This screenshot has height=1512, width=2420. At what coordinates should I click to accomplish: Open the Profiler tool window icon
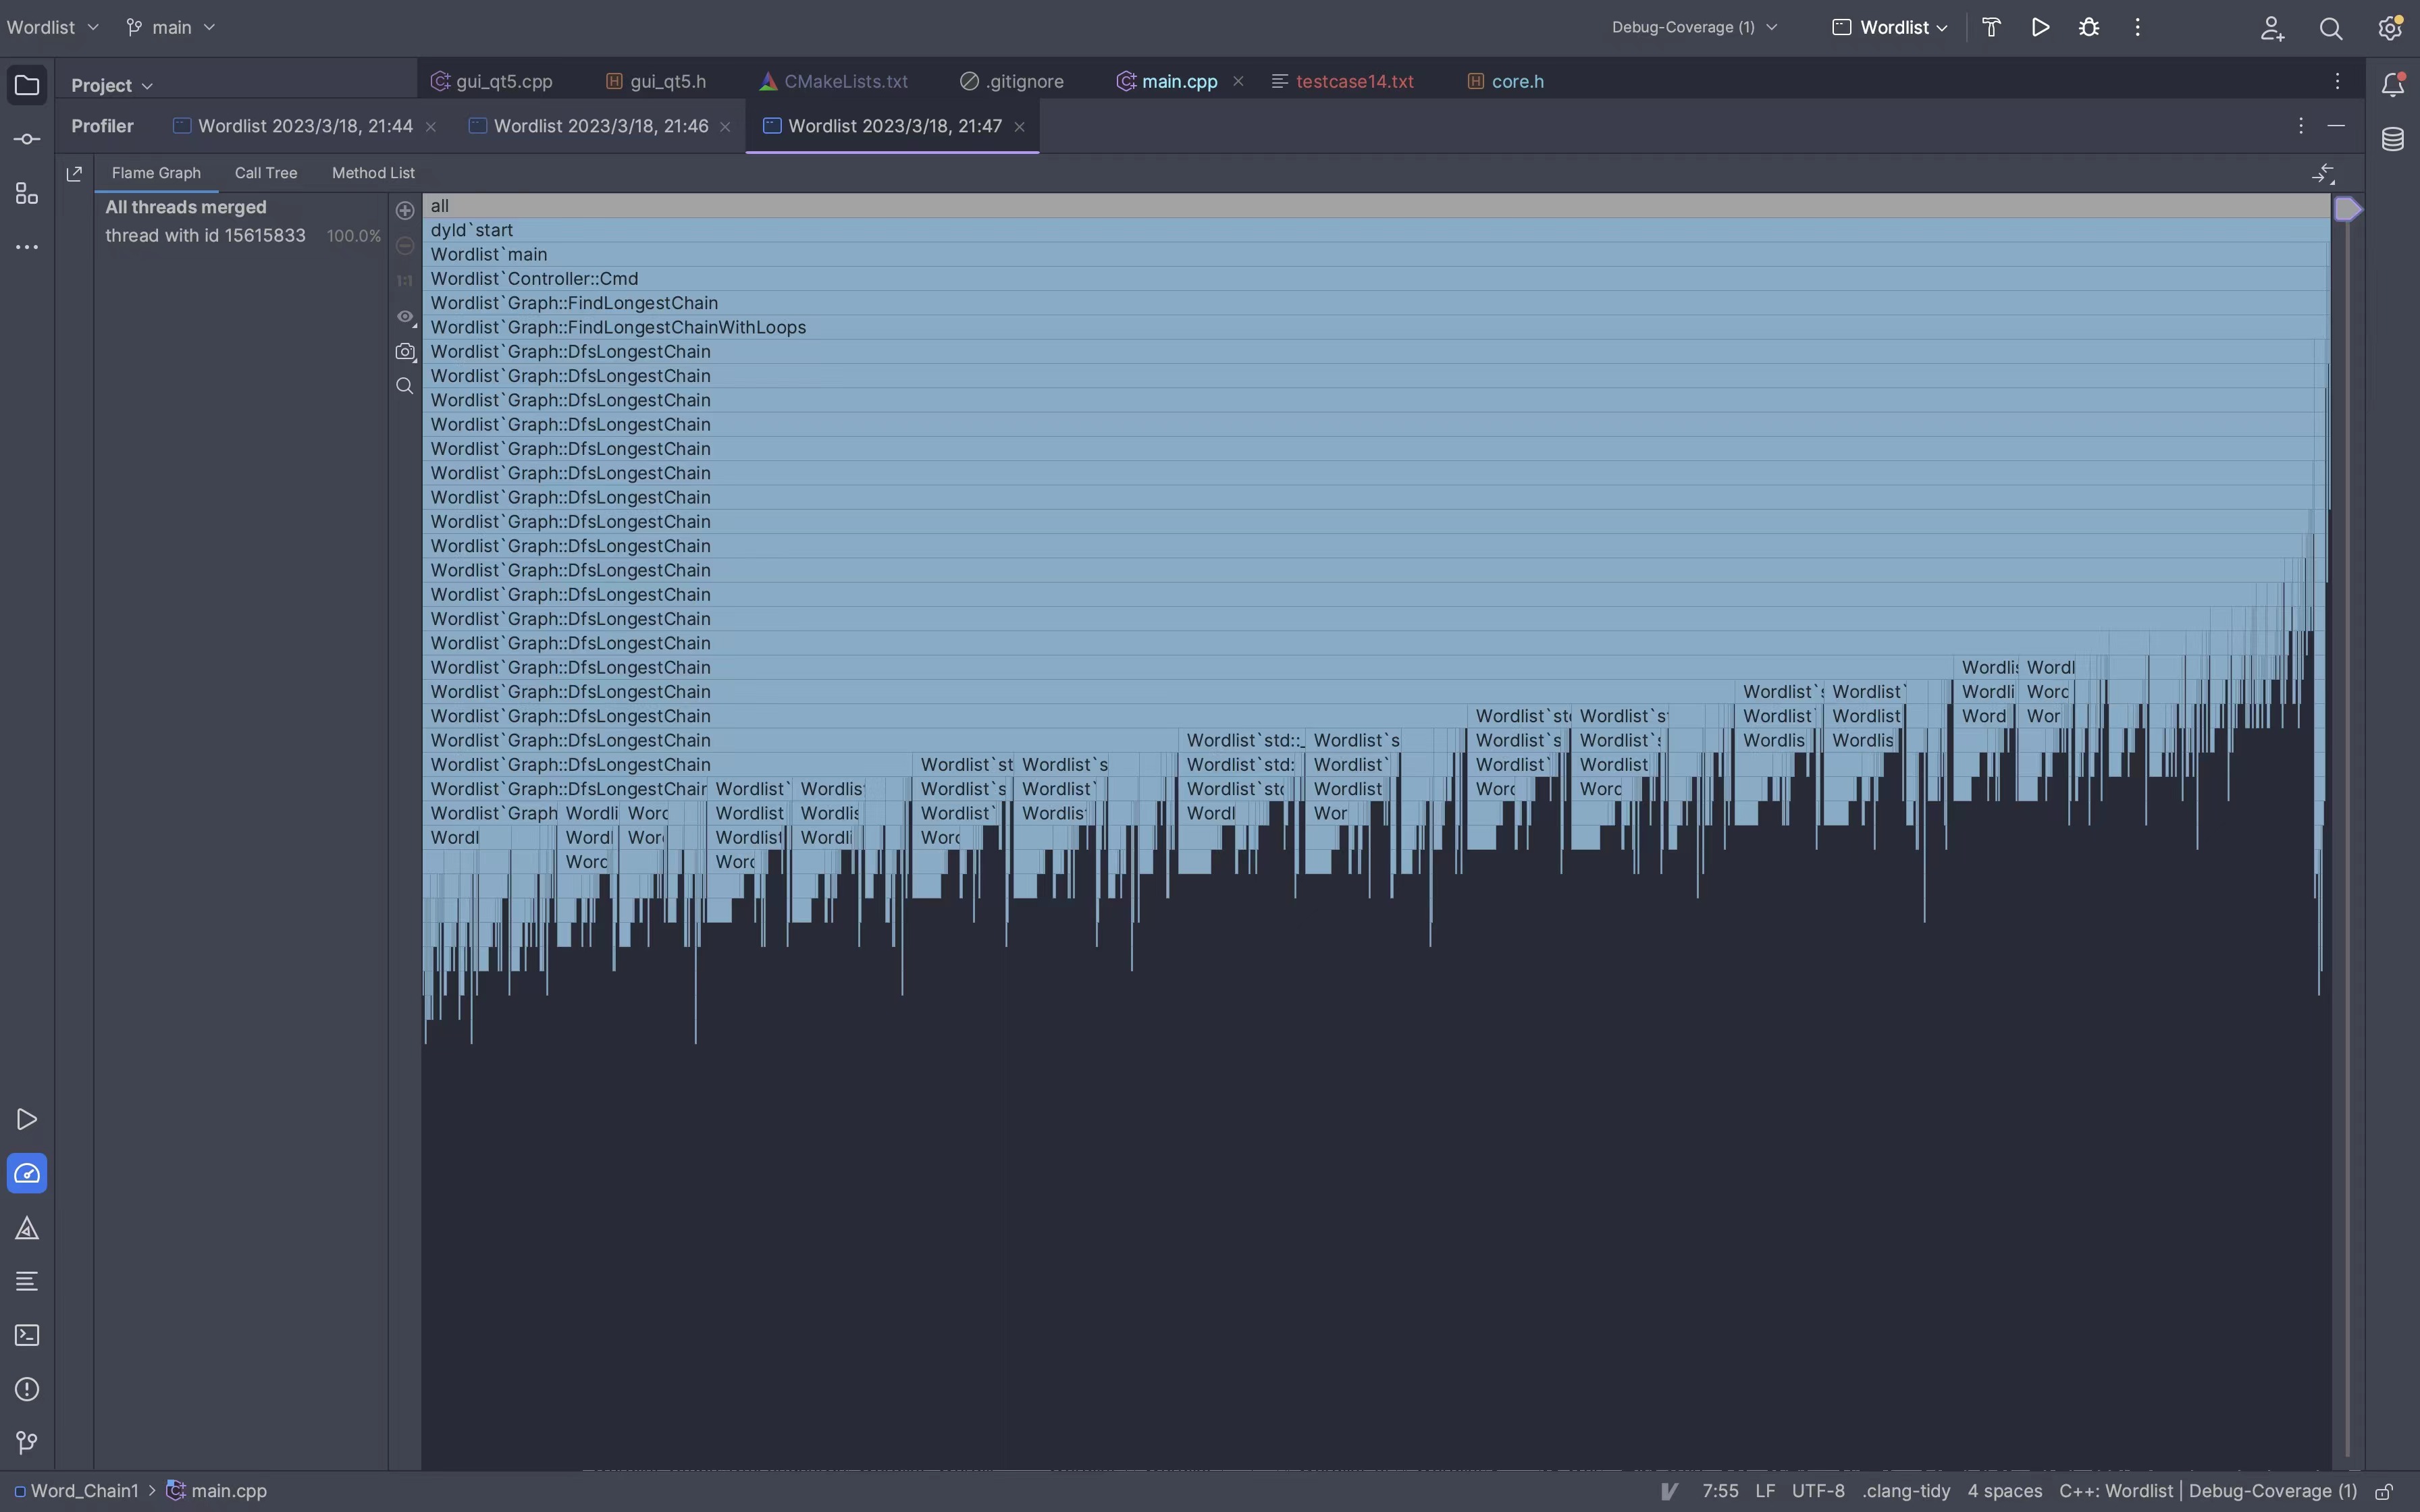27,1173
